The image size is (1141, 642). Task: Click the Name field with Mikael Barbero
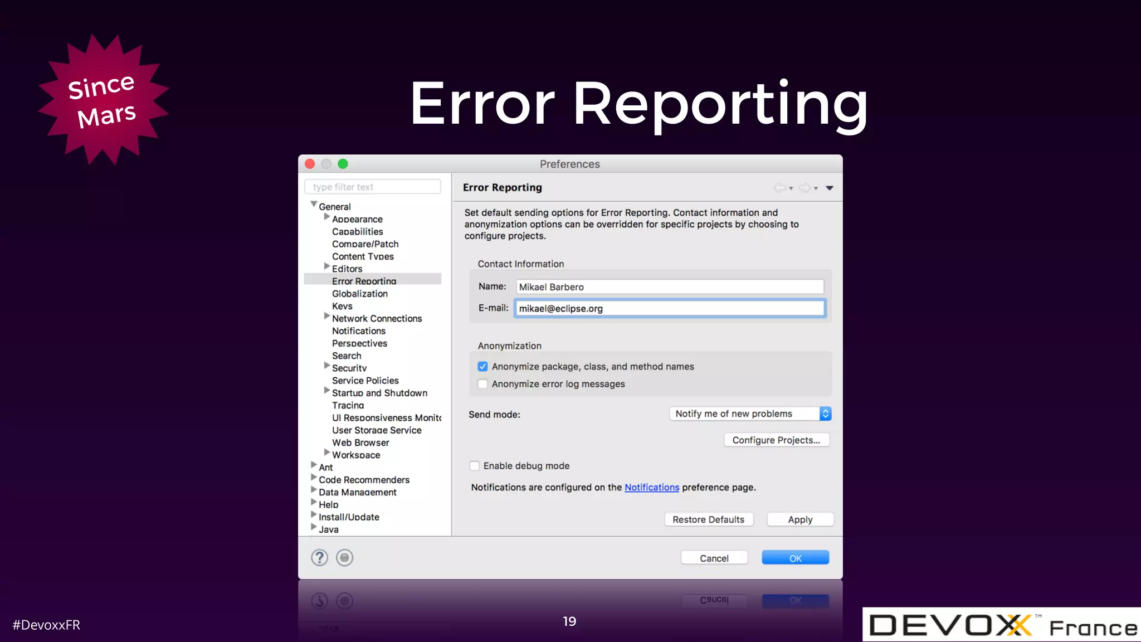click(x=670, y=286)
